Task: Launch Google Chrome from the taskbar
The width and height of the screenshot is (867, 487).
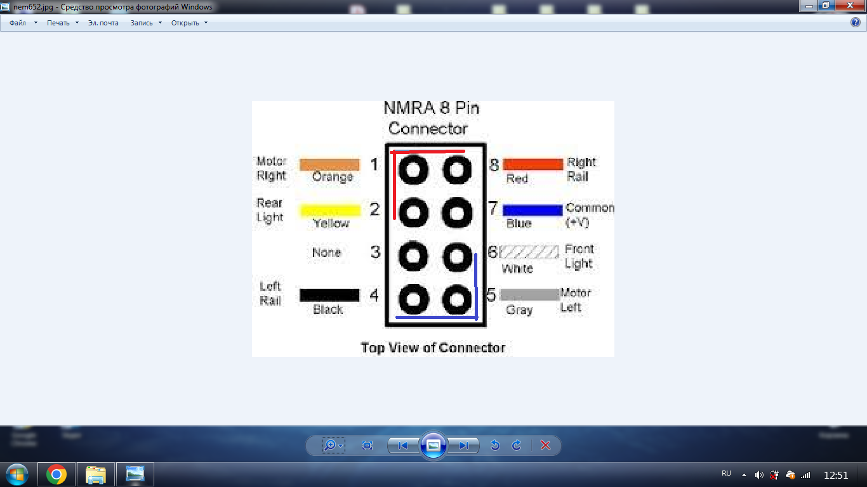Action: pyautogui.click(x=56, y=474)
